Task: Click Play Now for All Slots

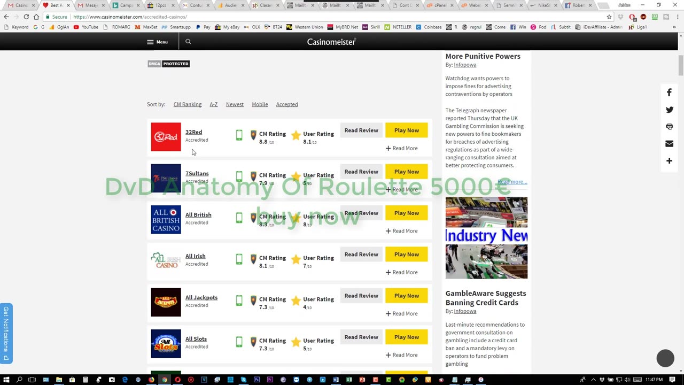Action: 407,337
